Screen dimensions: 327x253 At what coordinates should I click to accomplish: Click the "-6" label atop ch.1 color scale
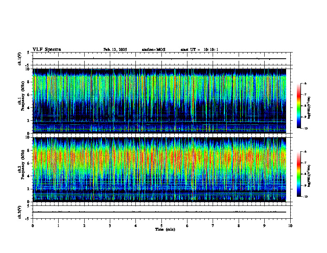click(x=304, y=83)
